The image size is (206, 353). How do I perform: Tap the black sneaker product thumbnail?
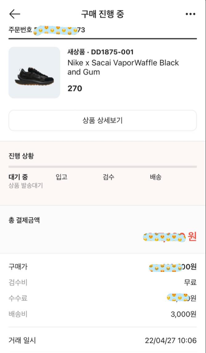tap(34, 73)
